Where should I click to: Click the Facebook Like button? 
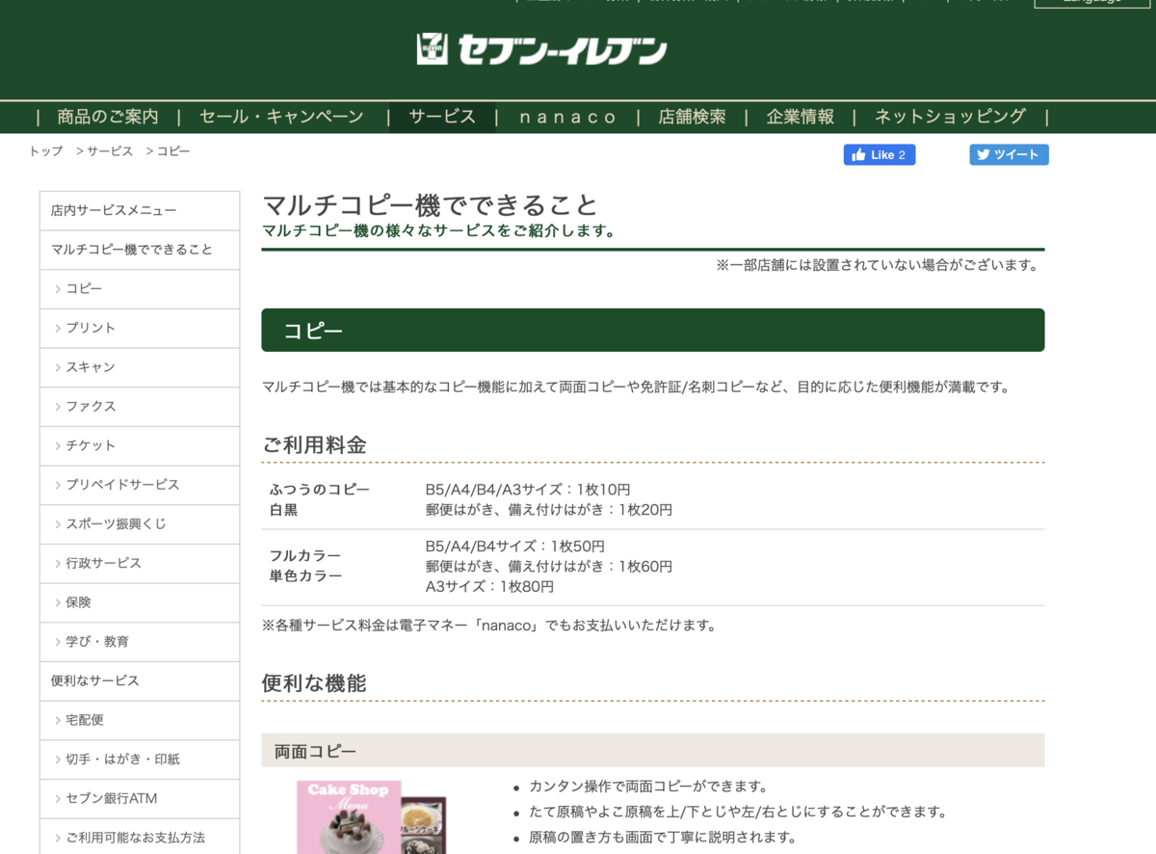880,155
